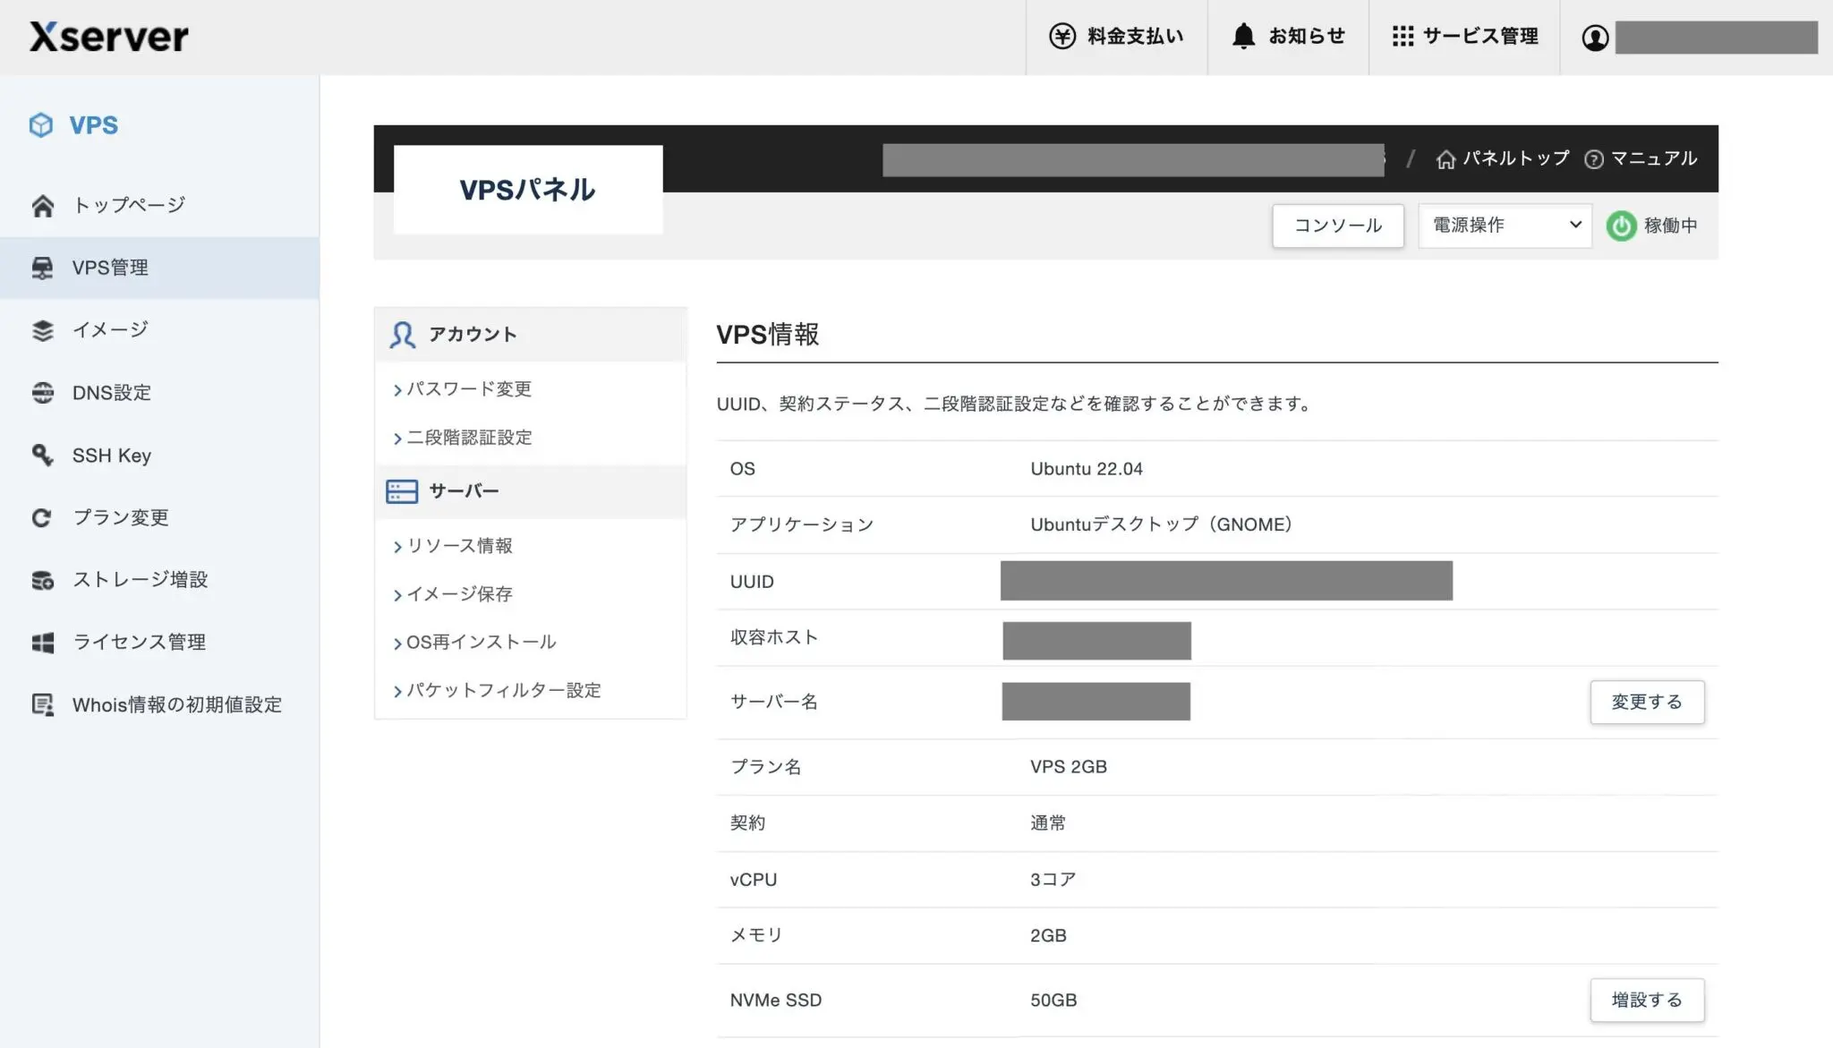Click the コンソール button
This screenshot has height=1048, width=1833.
(1338, 226)
